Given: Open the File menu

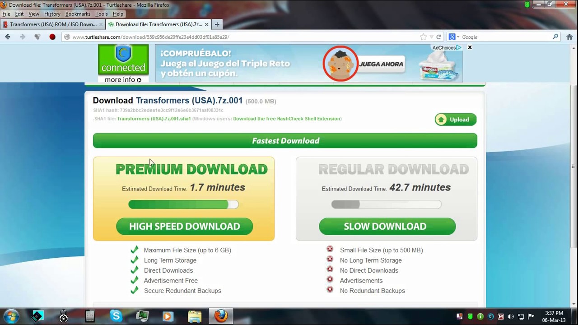Looking at the screenshot, I should [x=6, y=14].
